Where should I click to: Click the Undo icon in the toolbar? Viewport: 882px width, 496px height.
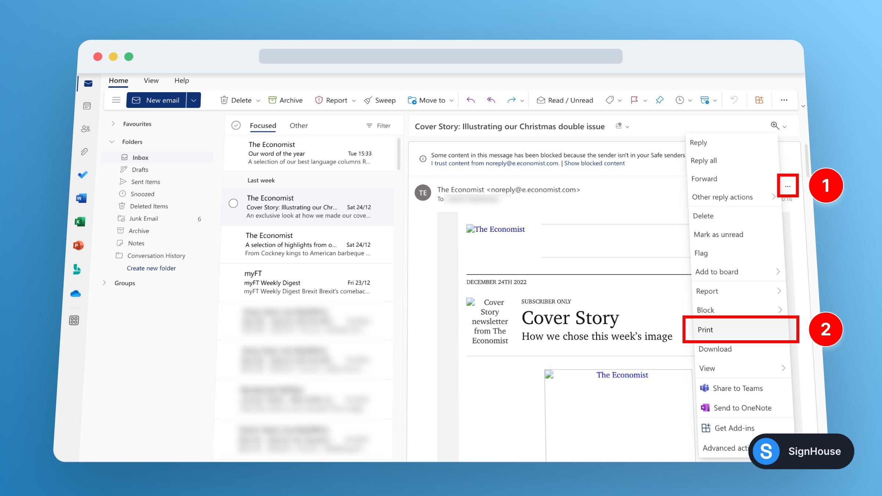pyautogui.click(x=734, y=100)
